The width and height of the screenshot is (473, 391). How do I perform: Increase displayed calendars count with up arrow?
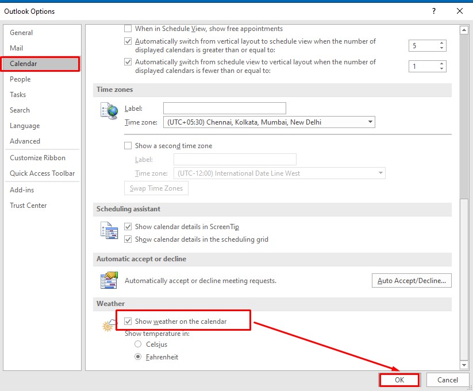click(443, 42)
